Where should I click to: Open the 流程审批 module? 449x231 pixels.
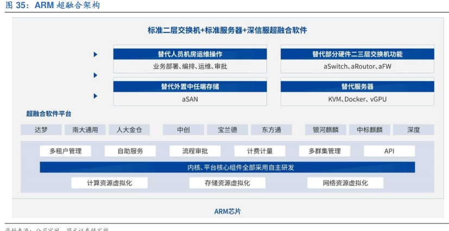[195, 151]
